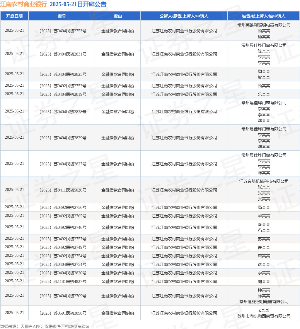Select case number (2025)苏1181民初4827号
Image resolution: width=300 pixels, height=329 pixels.
click(x=63, y=282)
